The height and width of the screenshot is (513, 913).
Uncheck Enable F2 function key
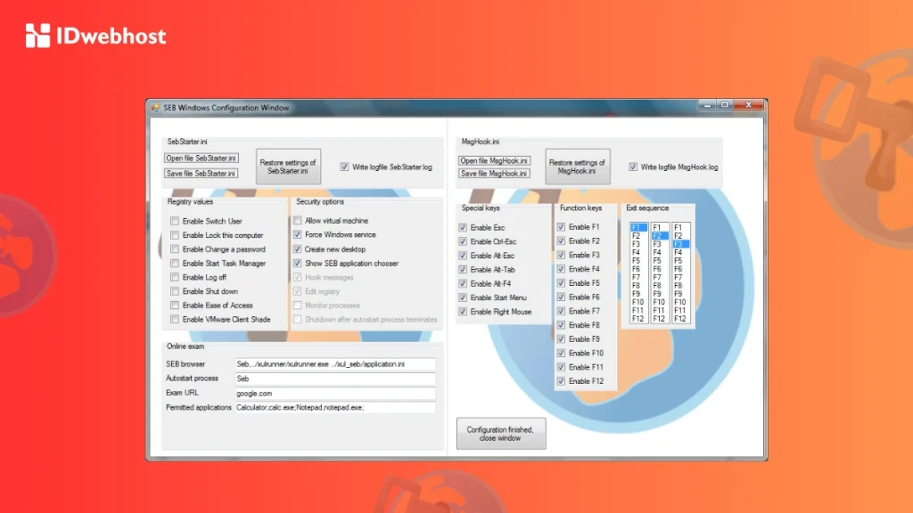(x=562, y=240)
